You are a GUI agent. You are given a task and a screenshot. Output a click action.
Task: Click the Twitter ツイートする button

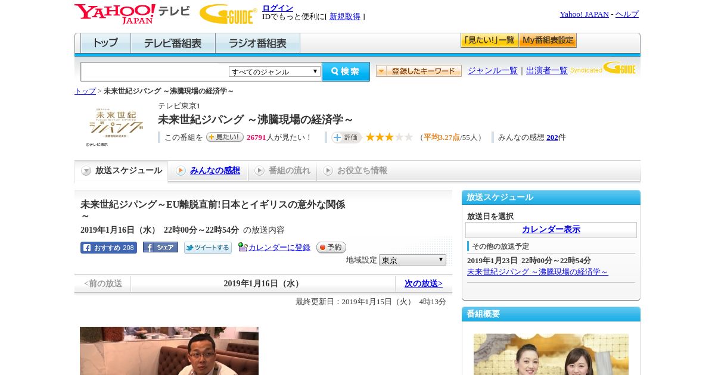point(208,248)
